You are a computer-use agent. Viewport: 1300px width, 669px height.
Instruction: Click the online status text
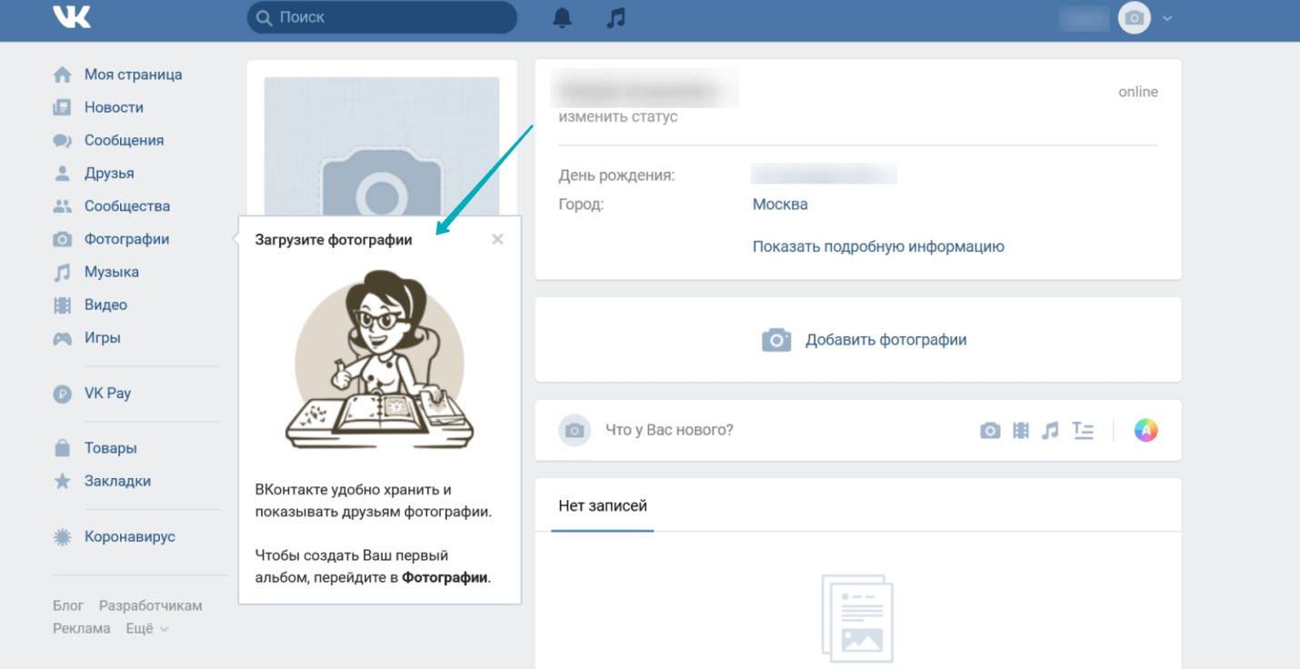tap(1138, 92)
